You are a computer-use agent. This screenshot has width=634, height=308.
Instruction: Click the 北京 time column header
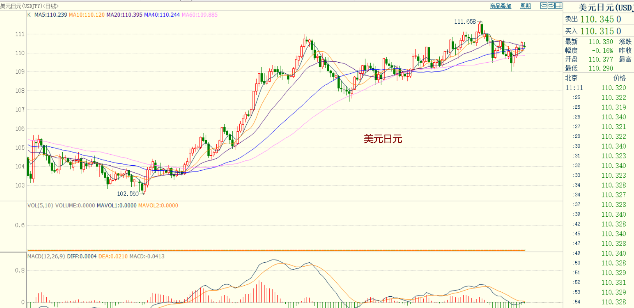point(571,78)
